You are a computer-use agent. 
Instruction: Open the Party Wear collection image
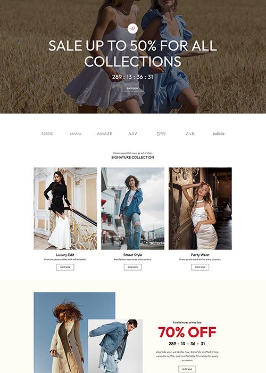click(200, 208)
